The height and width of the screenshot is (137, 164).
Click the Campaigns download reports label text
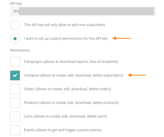pos(71,62)
